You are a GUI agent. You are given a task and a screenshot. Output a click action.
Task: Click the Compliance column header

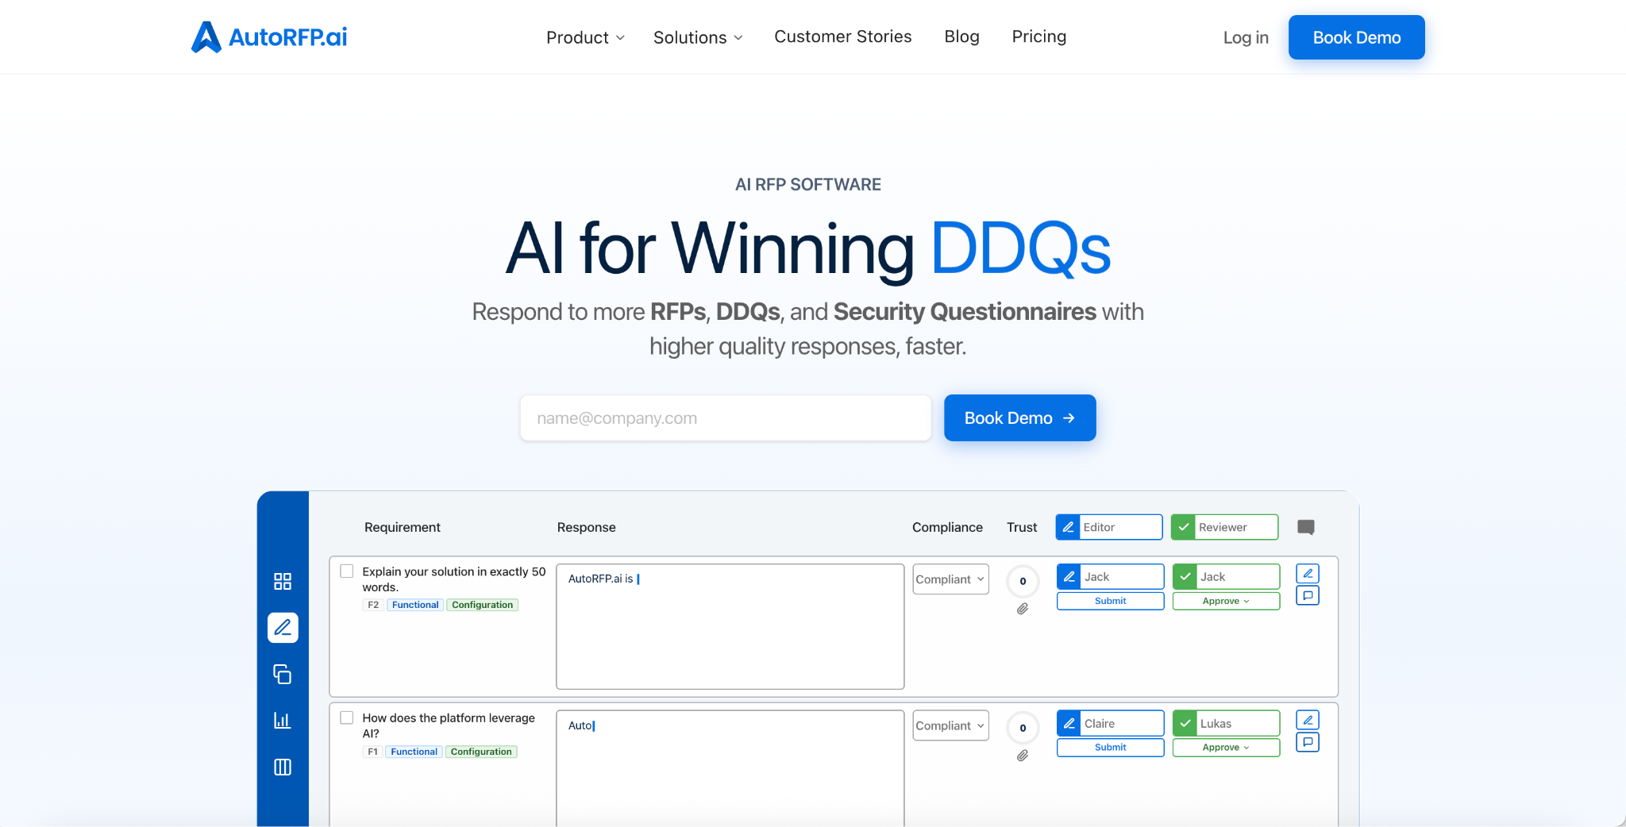(947, 527)
